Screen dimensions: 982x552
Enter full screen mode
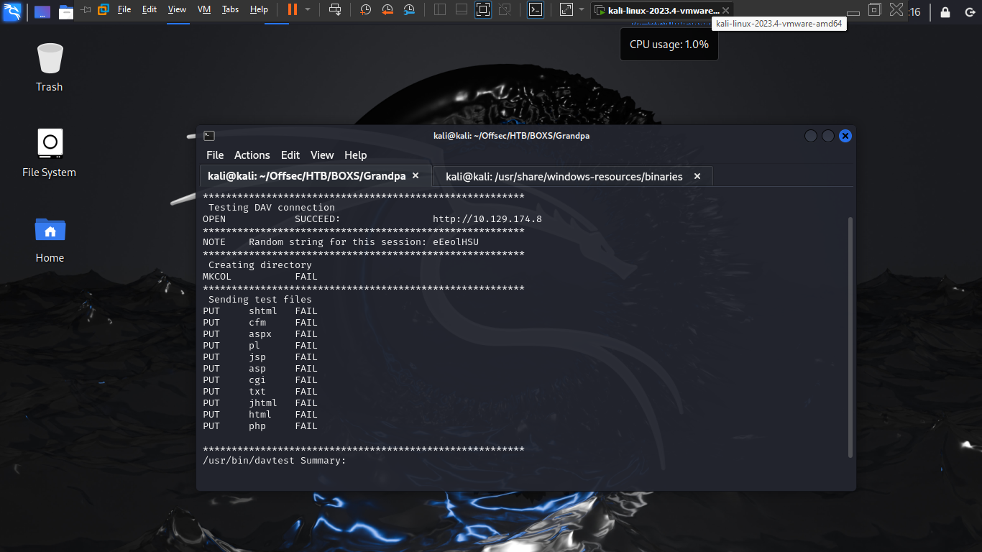(483, 9)
